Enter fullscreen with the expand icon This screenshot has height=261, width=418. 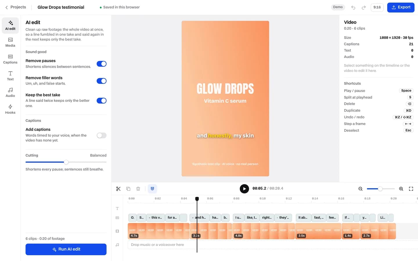(411, 189)
